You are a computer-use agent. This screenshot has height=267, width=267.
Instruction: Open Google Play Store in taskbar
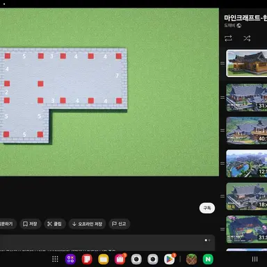tap(170, 259)
